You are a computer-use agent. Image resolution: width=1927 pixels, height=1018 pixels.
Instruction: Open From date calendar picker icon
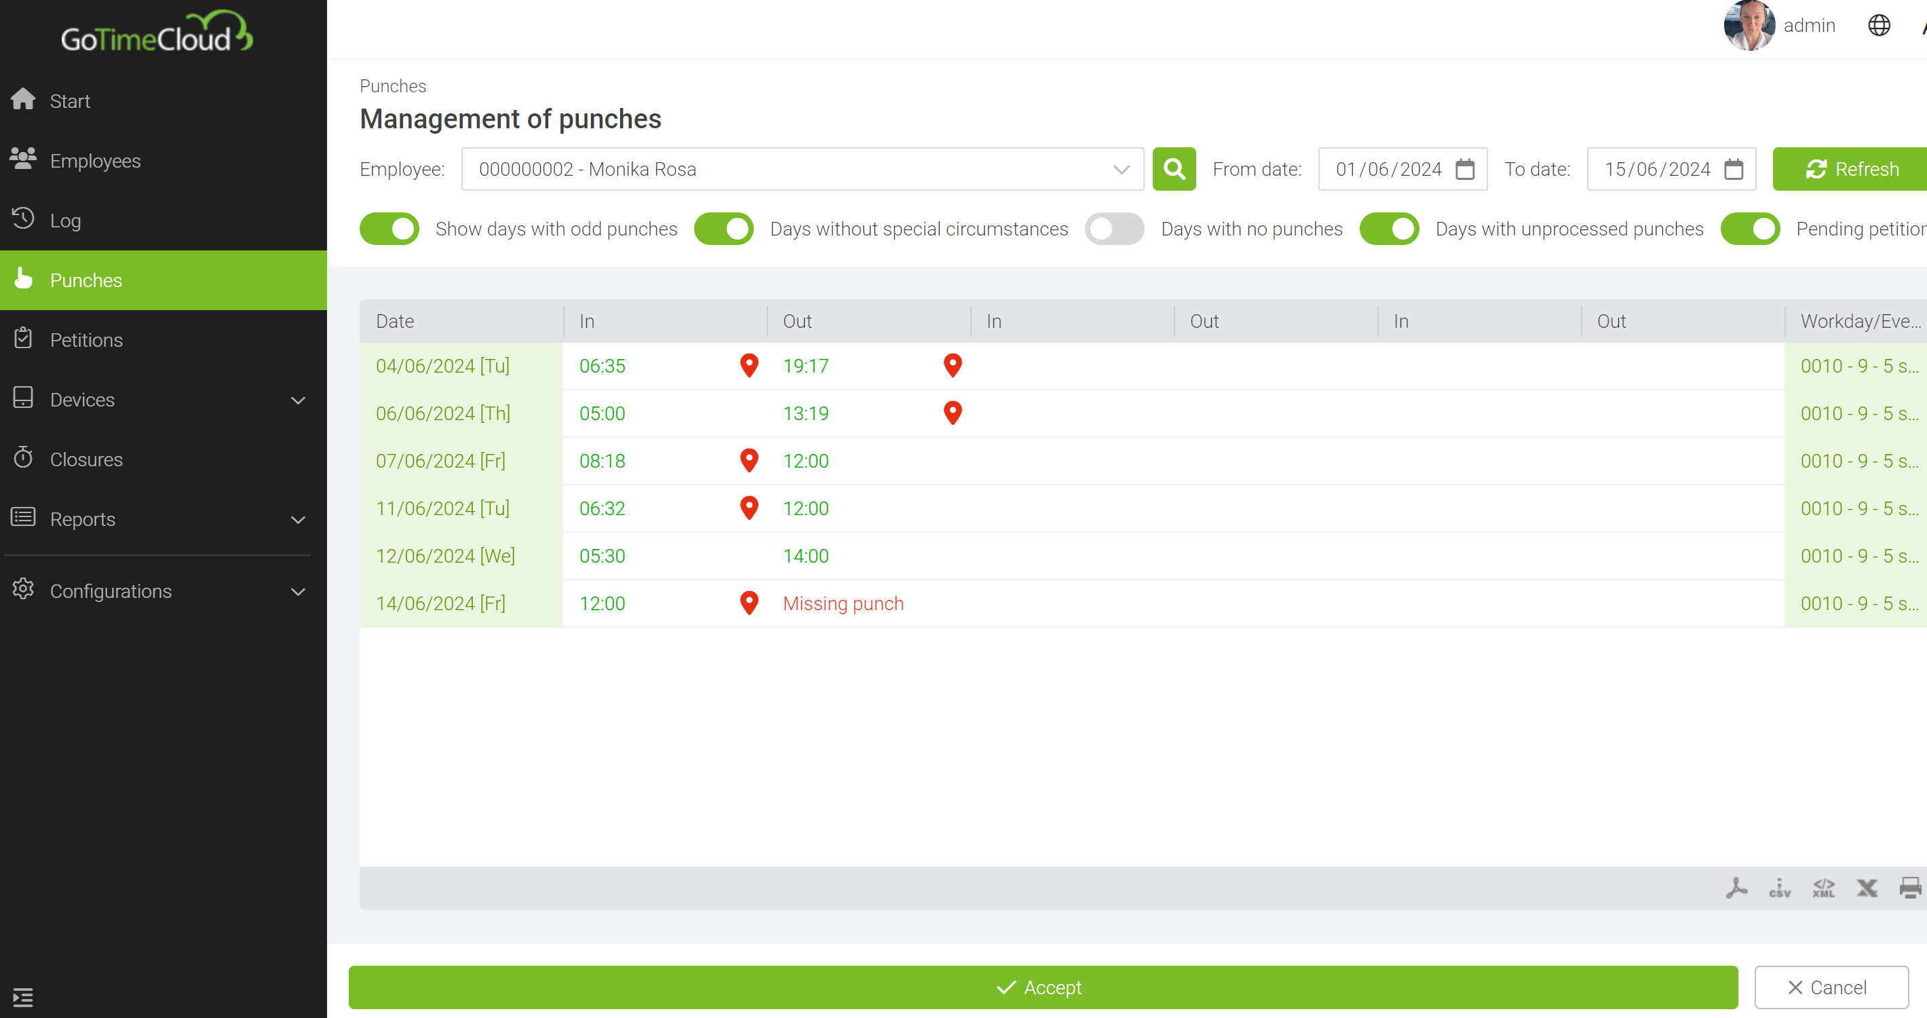[x=1465, y=169]
